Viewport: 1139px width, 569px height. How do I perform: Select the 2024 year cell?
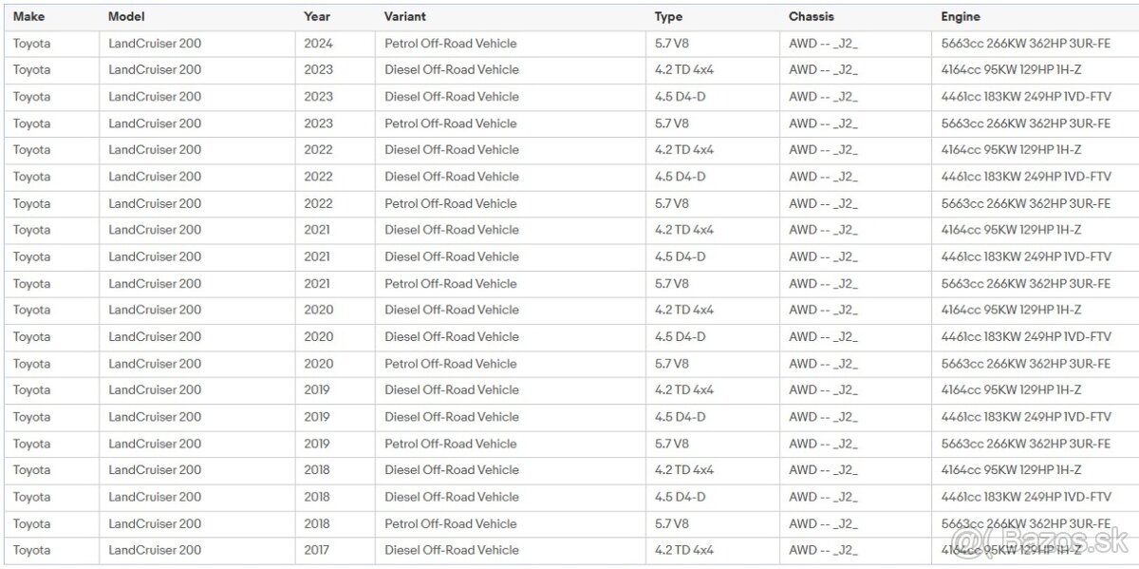[319, 43]
